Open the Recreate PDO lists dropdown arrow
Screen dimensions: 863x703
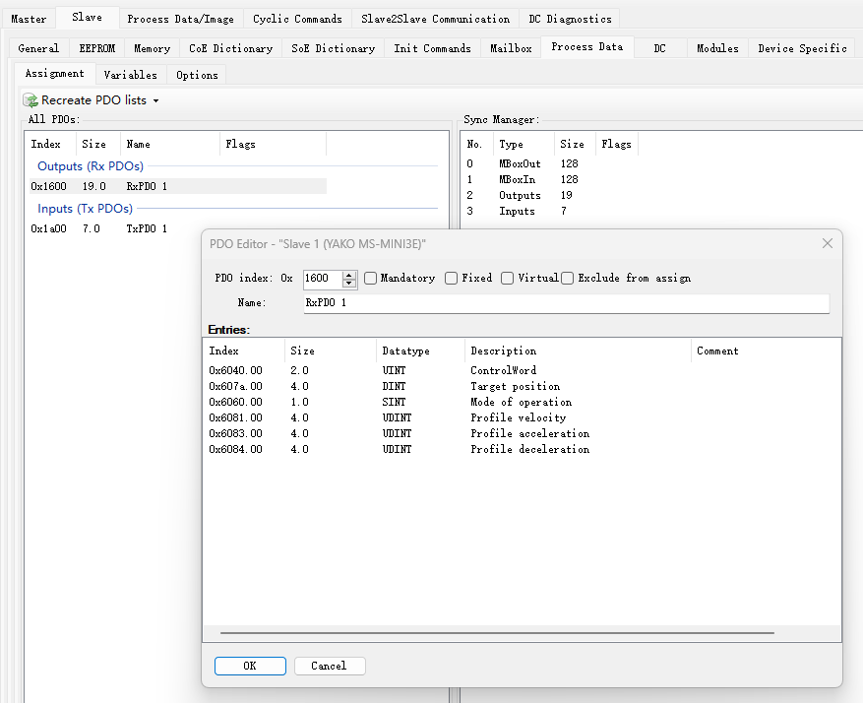pyautogui.click(x=155, y=101)
